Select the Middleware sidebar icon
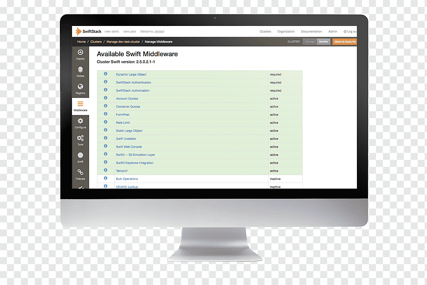427x285 pixels. 80,104
